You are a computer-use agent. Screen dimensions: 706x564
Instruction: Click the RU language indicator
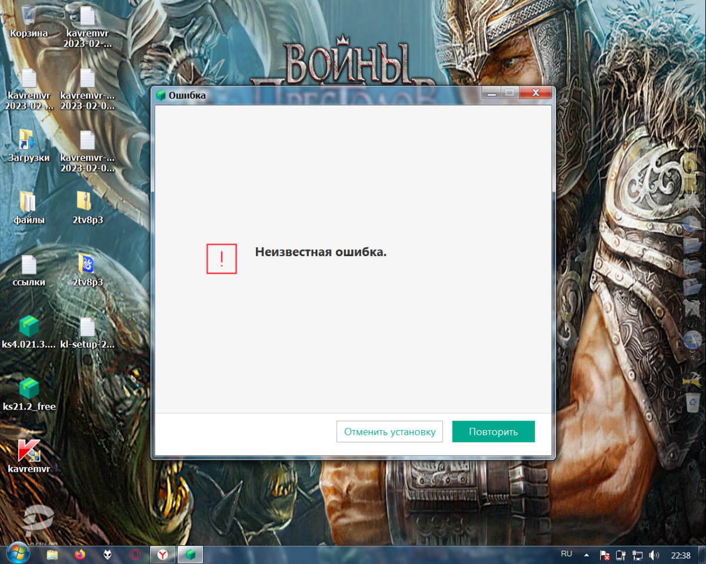[x=567, y=554]
